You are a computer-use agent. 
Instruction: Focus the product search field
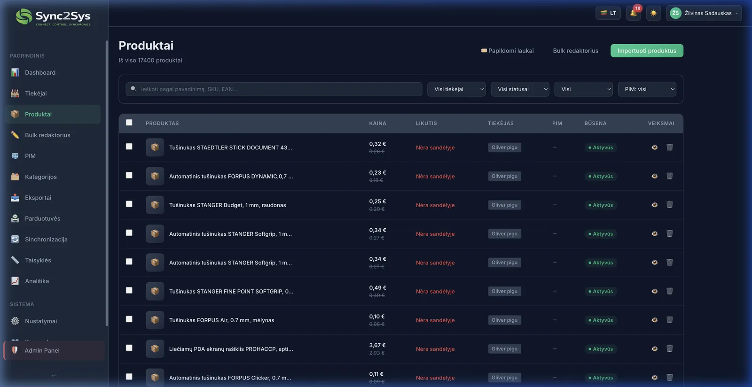coord(274,89)
